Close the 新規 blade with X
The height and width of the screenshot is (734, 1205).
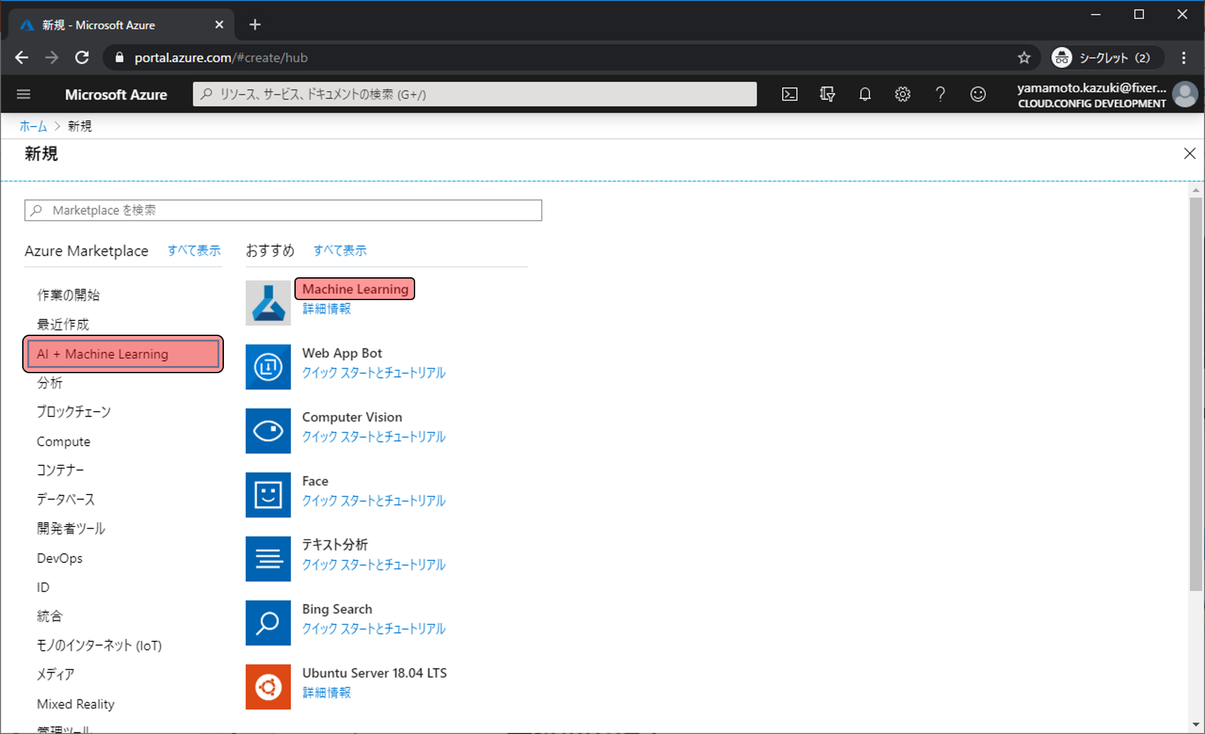[x=1189, y=153]
